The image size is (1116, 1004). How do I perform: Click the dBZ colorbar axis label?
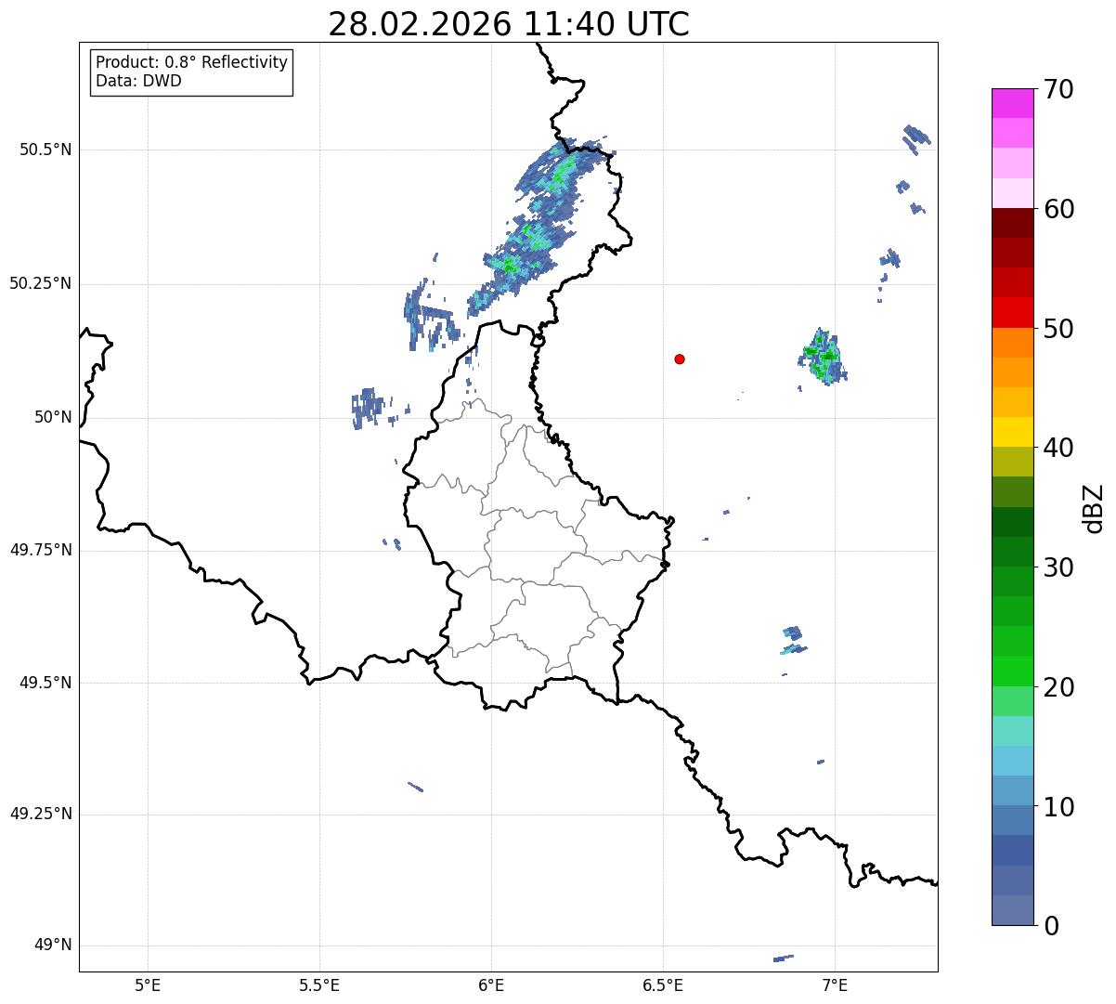coord(1094,507)
